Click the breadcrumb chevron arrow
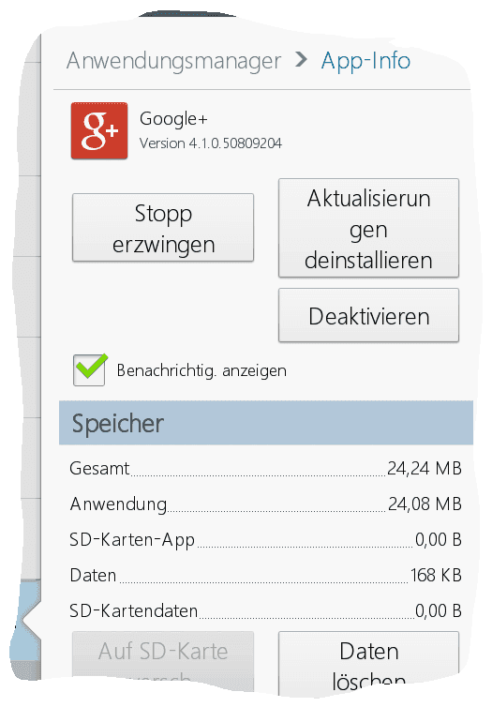492x707 pixels. click(x=301, y=60)
